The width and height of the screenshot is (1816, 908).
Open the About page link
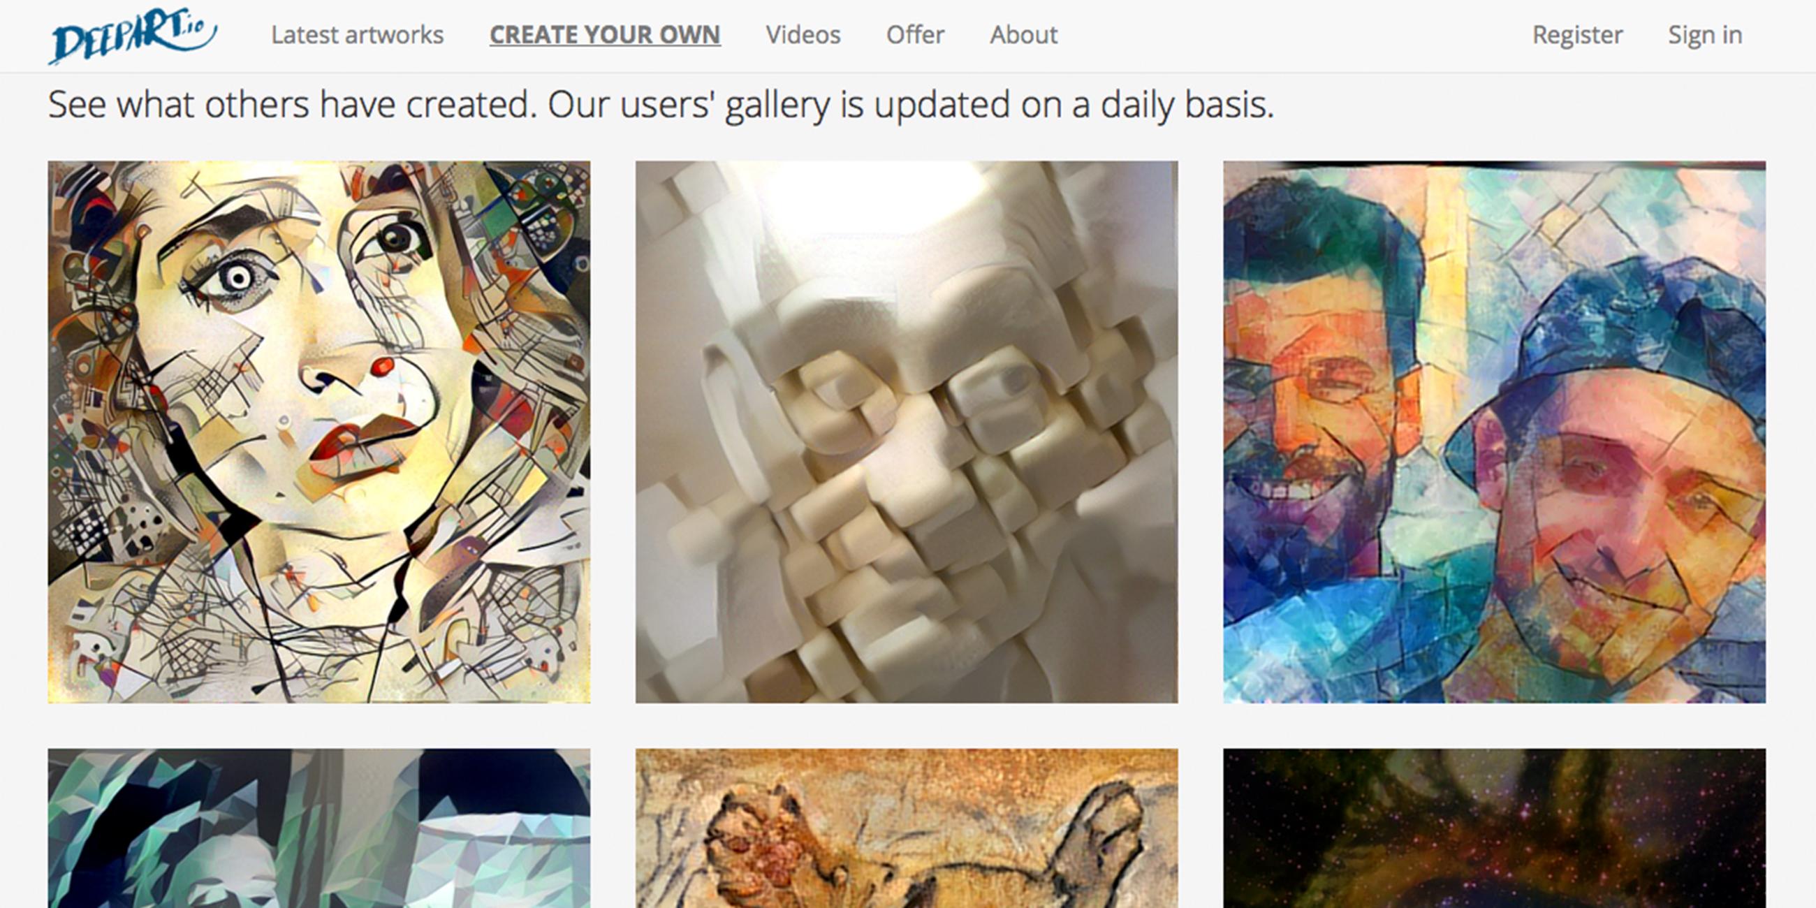(x=1024, y=34)
